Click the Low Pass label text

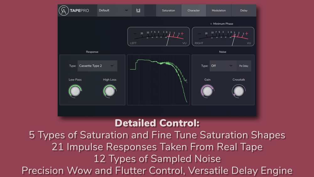[75, 80]
